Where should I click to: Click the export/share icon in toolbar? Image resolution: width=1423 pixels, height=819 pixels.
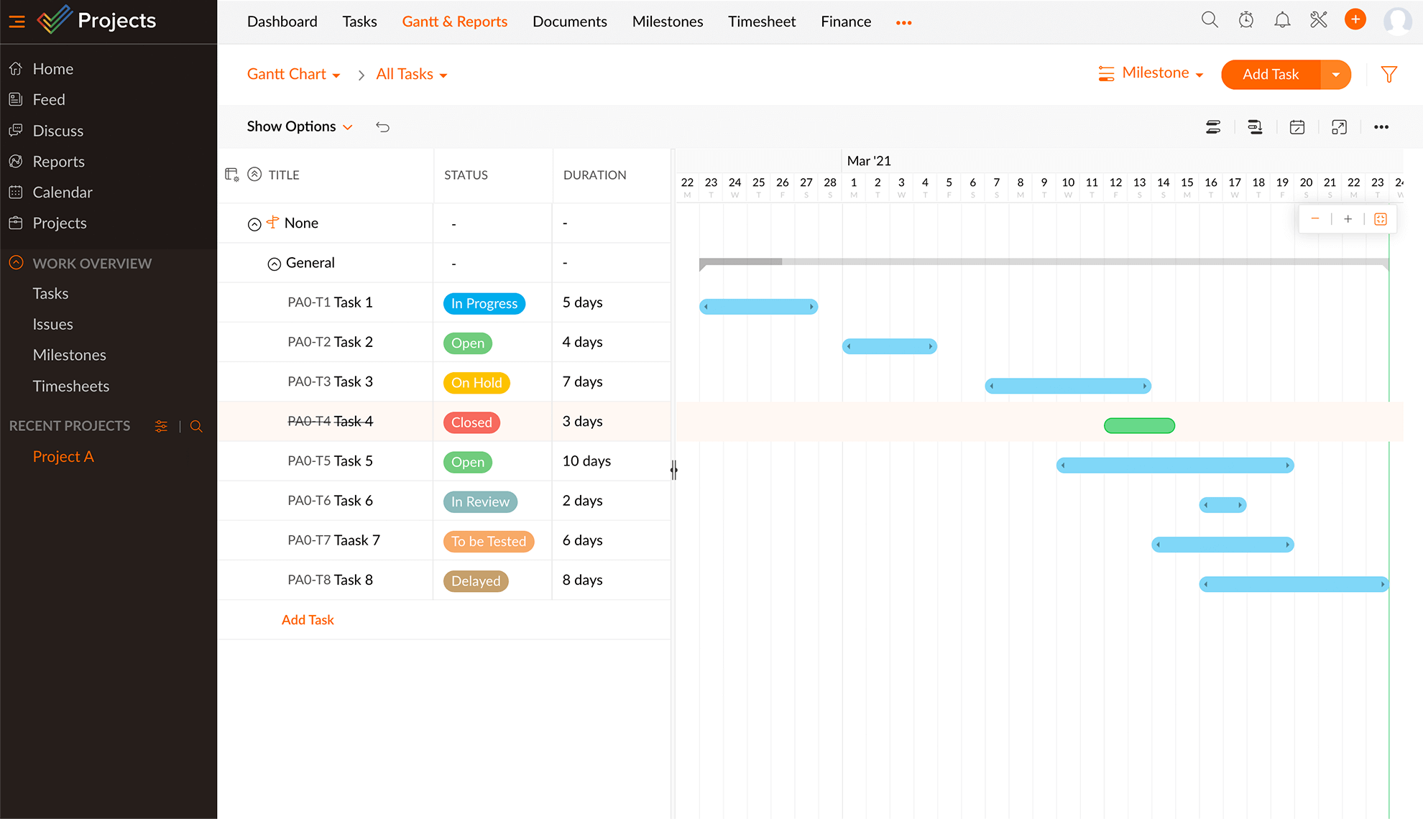click(x=1340, y=126)
